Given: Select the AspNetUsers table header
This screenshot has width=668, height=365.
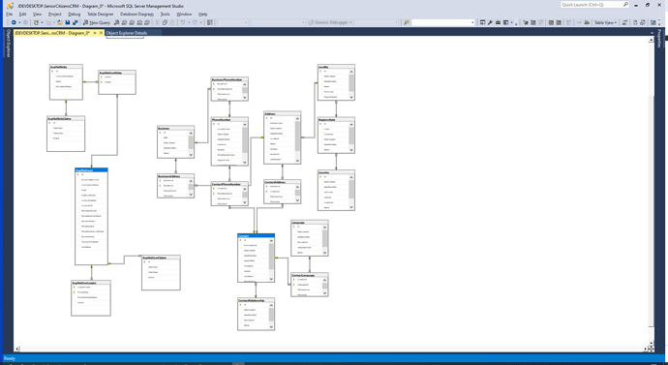Looking at the screenshot, I should pyautogui.click(x=91, y=170).
